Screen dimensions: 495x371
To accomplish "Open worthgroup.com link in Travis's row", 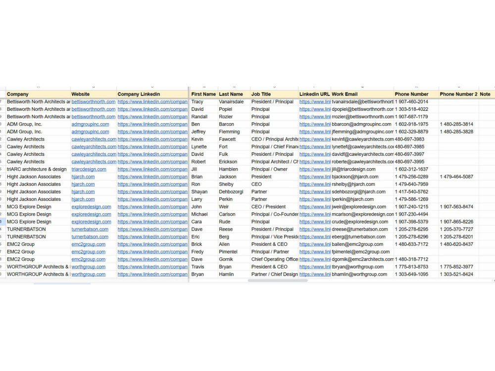I will click(89, 267).
